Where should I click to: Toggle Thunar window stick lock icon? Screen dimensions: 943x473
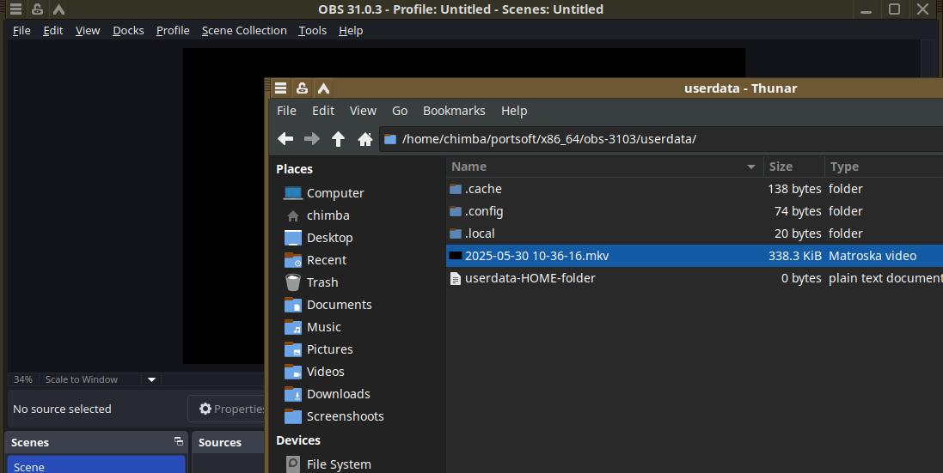point(302,88)
